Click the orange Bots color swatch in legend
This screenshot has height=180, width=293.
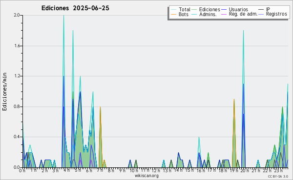[173, 14]
